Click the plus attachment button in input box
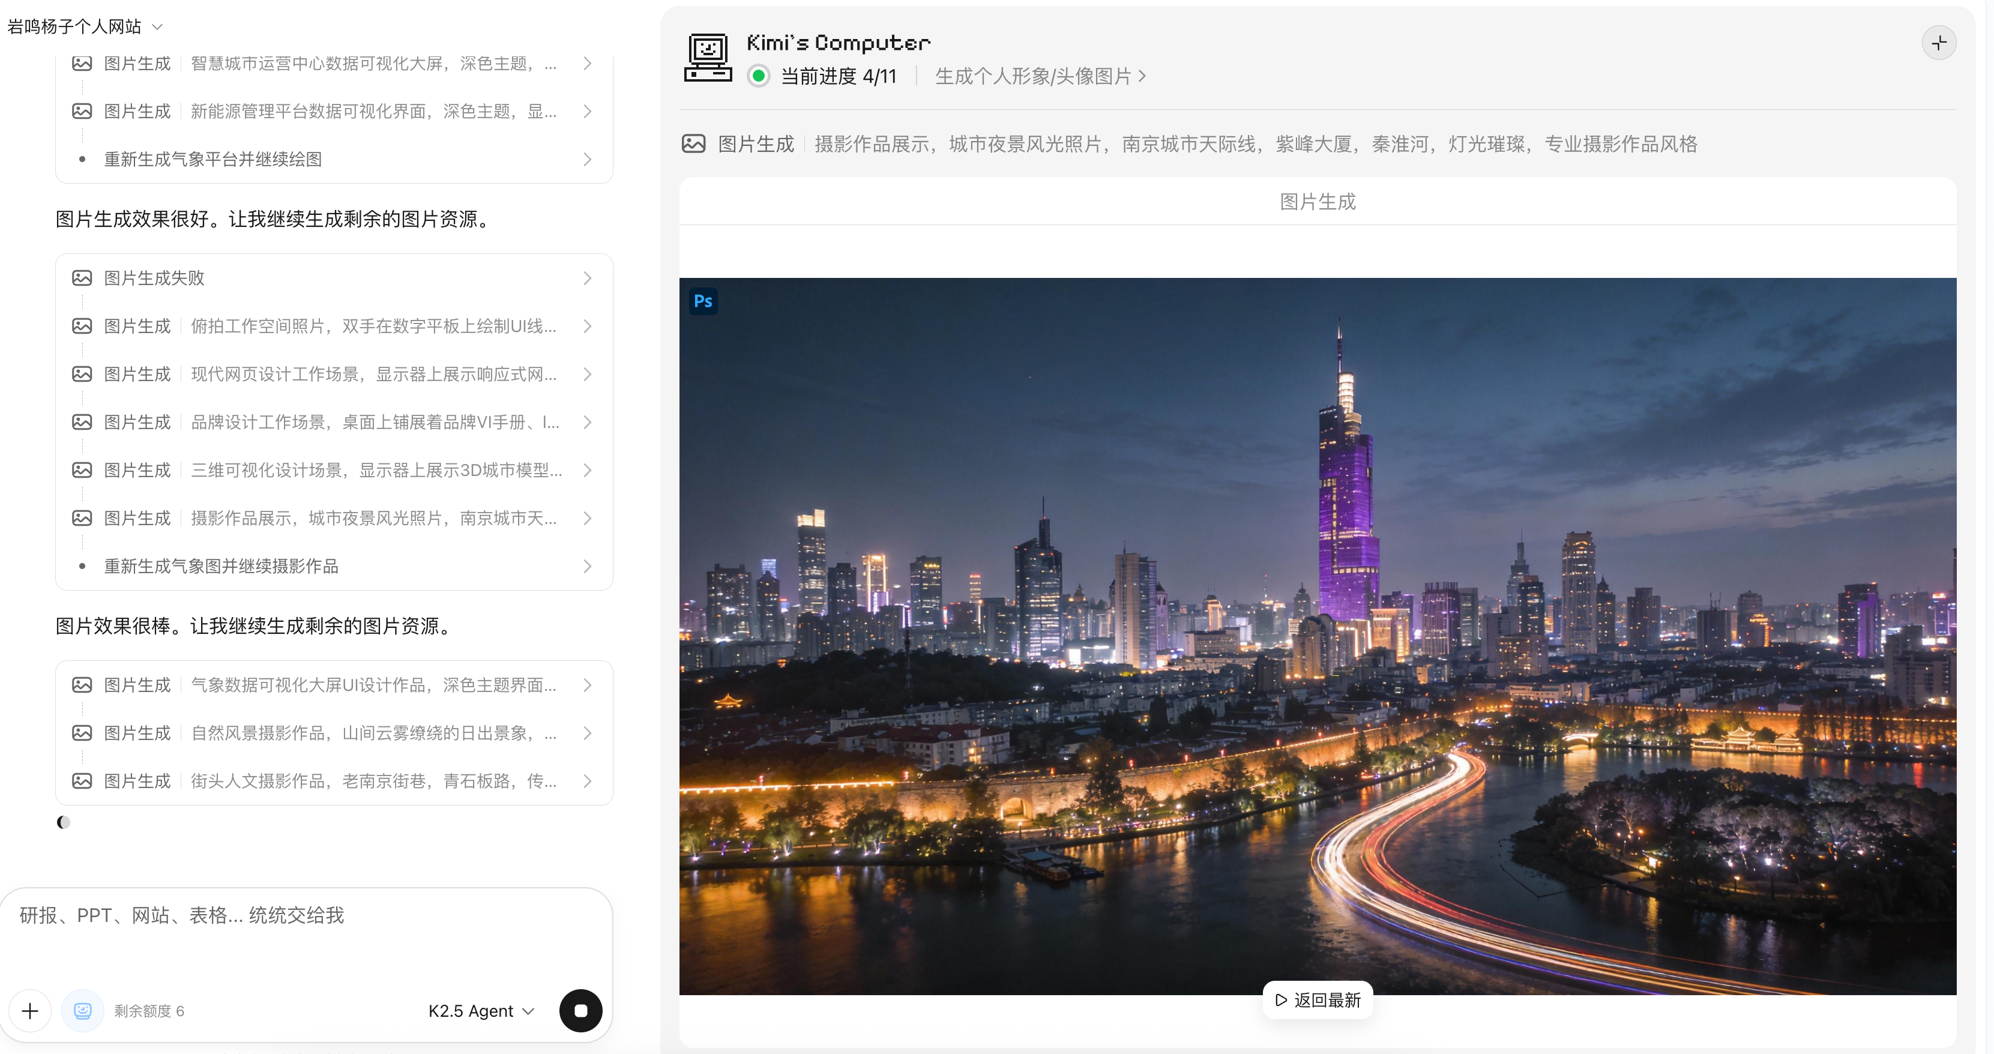Screen dimensions: 1994x1054 click(30, 1010)
